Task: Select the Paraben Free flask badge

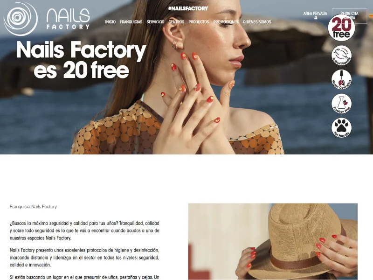Action: click(341, 103)
